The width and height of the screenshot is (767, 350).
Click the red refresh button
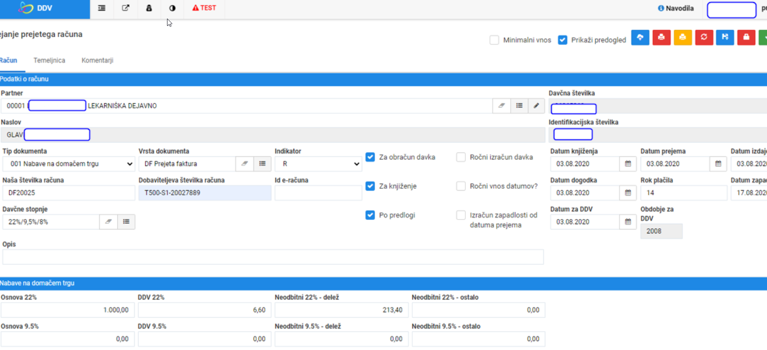click(704, 37)
